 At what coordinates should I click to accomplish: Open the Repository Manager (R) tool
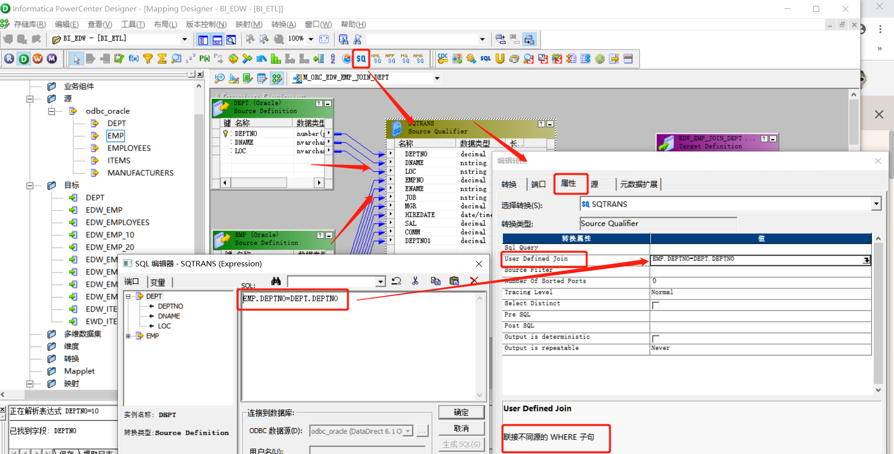coord(9,58)
